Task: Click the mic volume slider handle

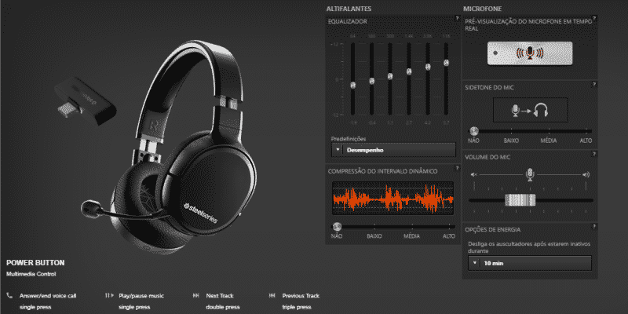Action: 520,200
